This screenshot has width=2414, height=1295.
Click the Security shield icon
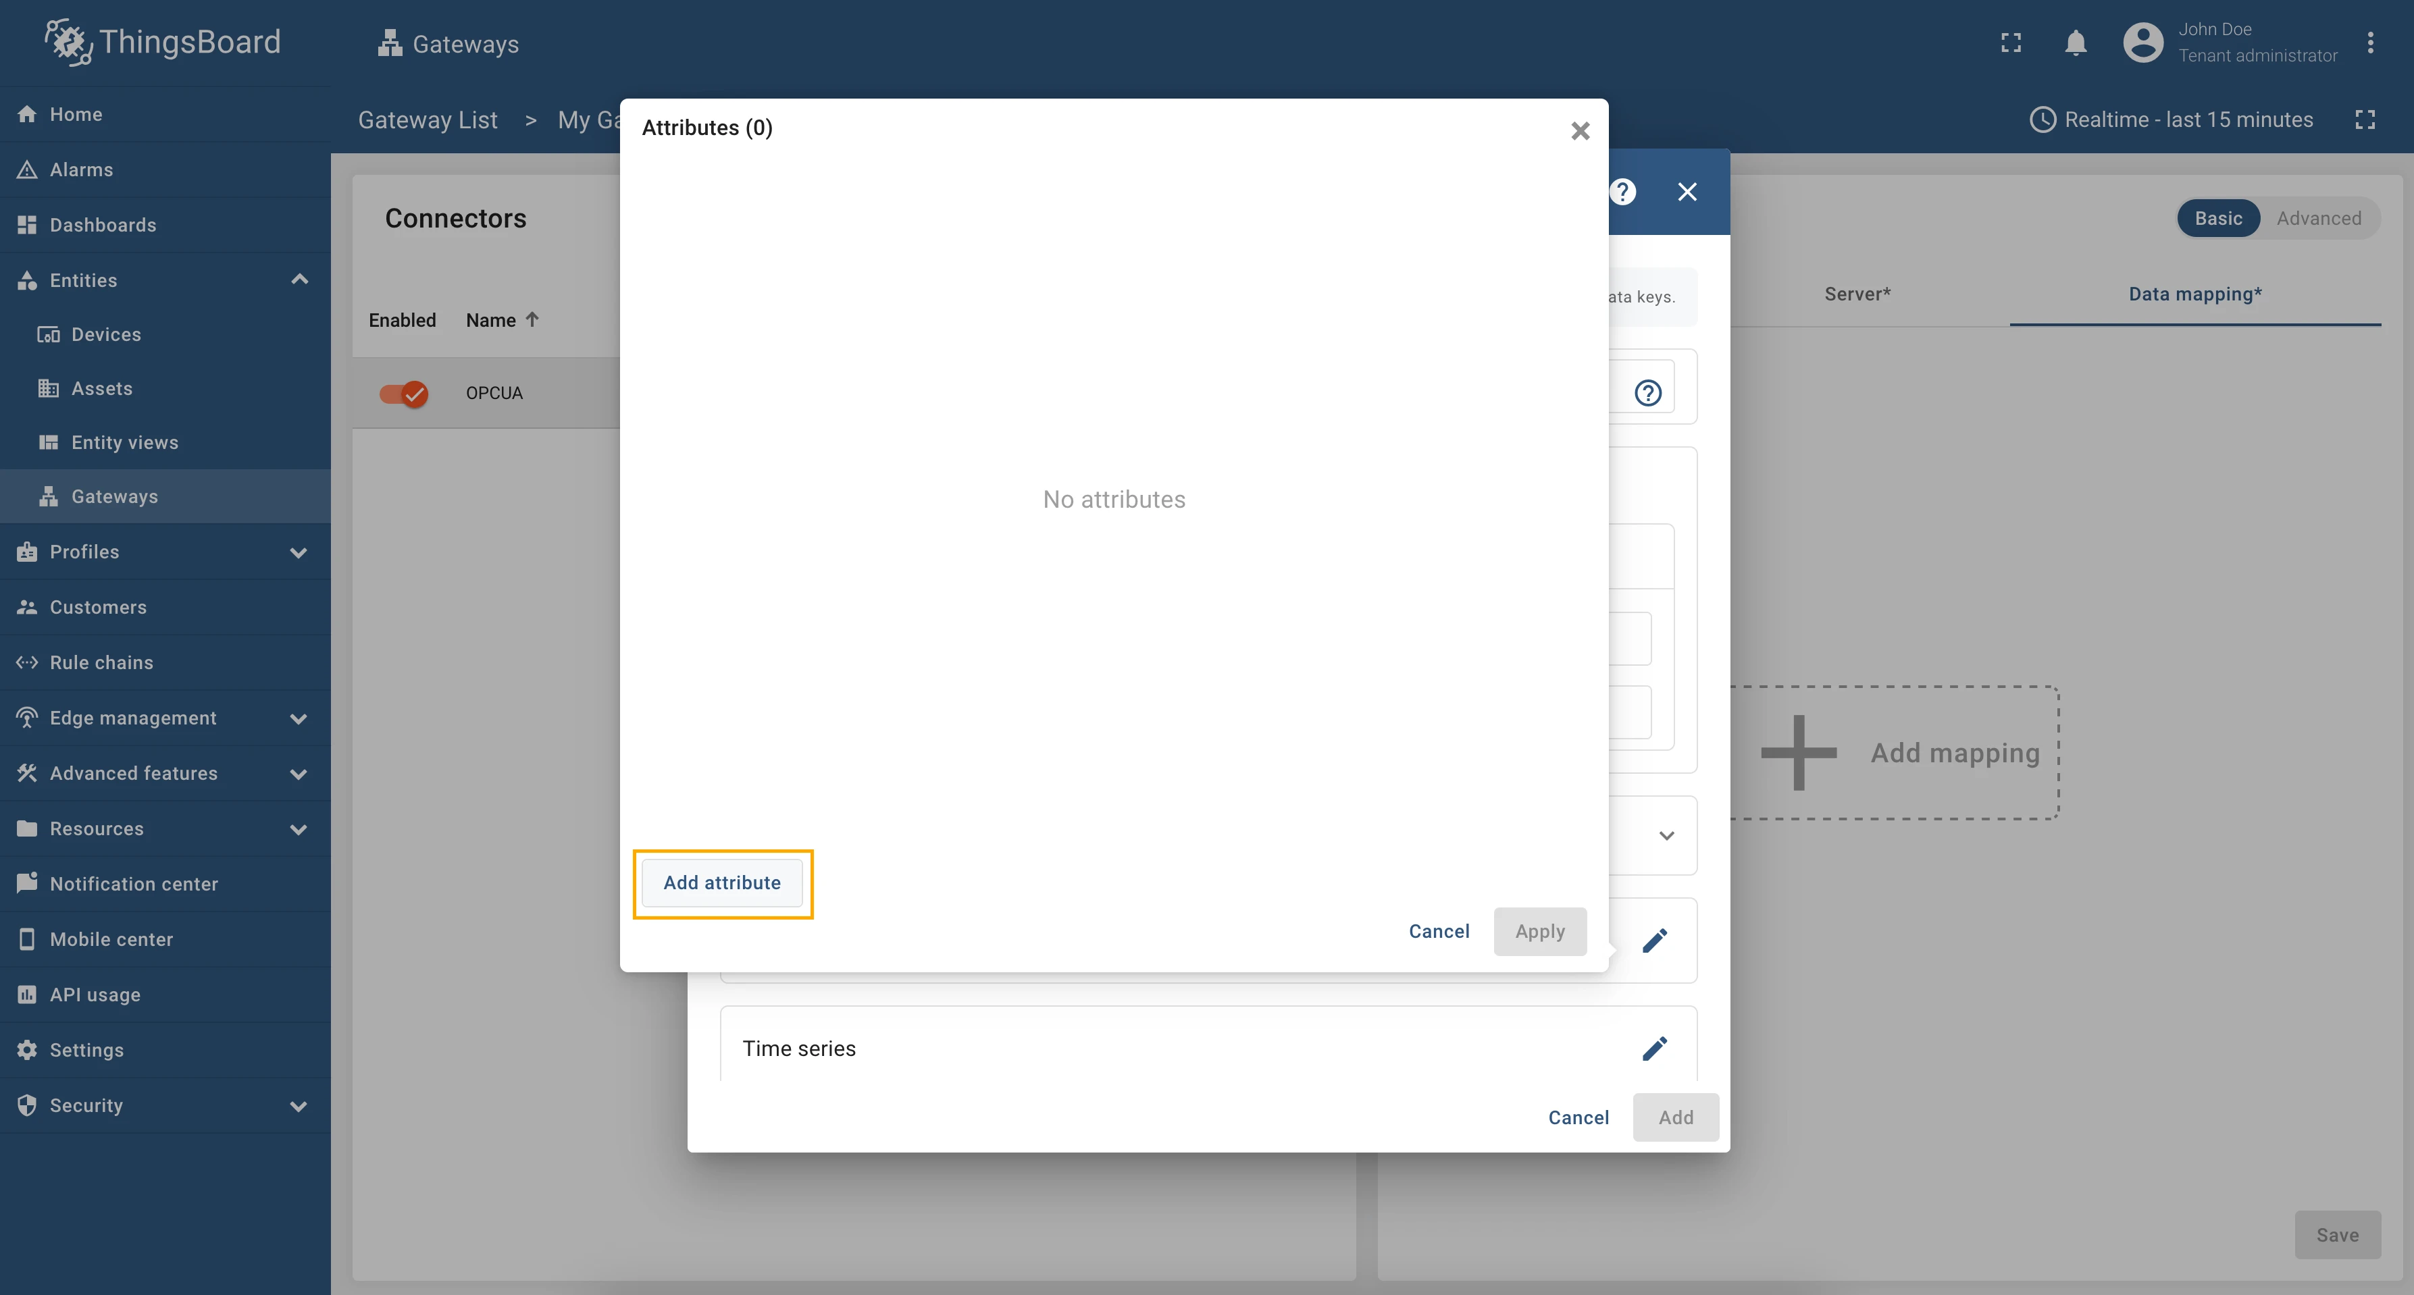coord(27,1106)
